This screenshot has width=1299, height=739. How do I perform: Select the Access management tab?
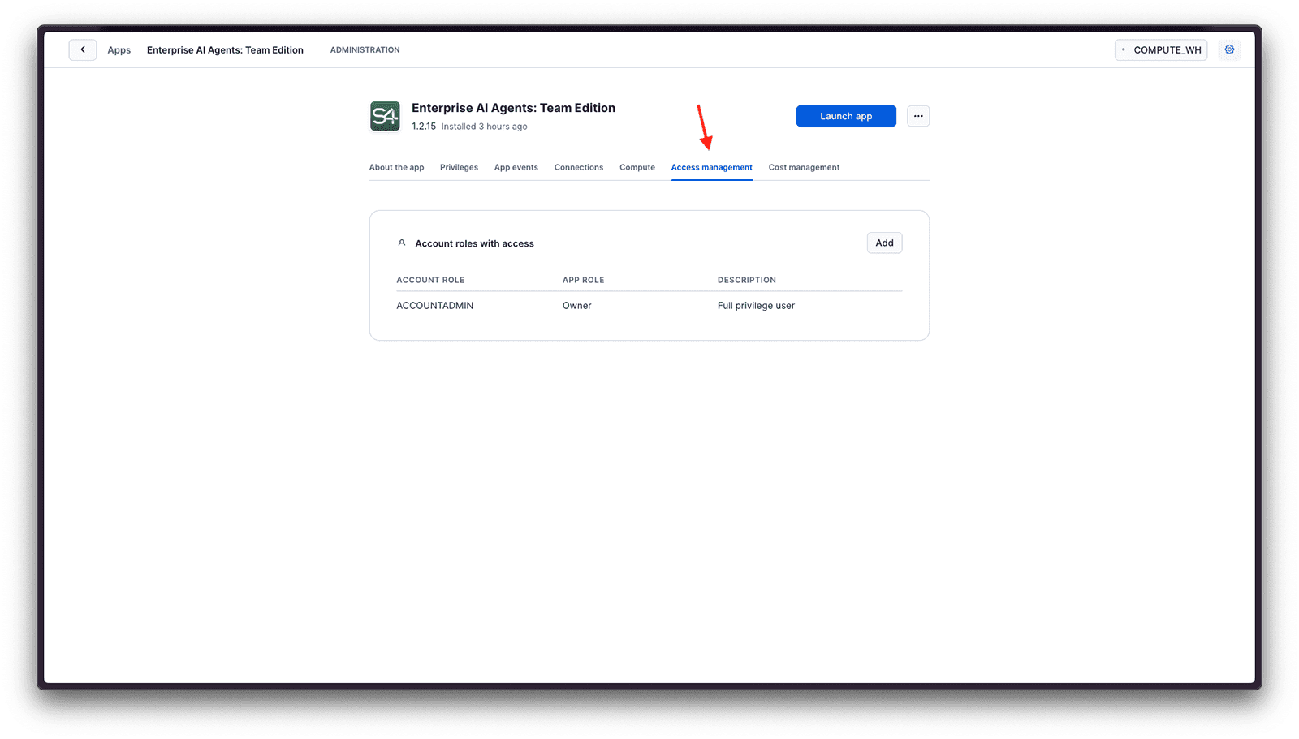tap(711, 167)
